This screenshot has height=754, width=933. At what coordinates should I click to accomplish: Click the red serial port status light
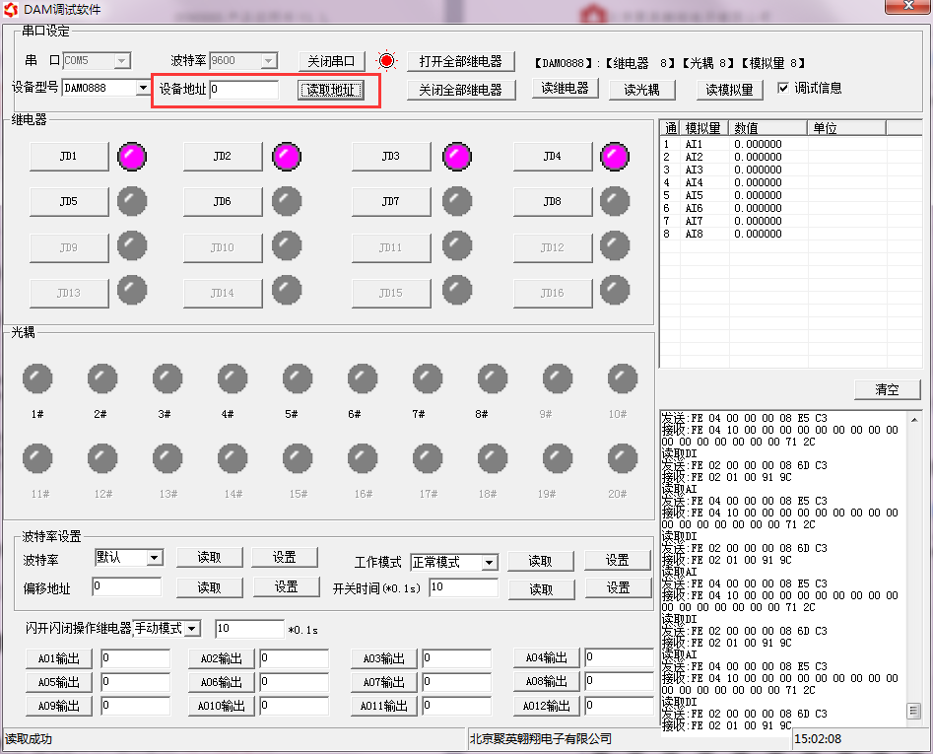click(x=386, y=61)
